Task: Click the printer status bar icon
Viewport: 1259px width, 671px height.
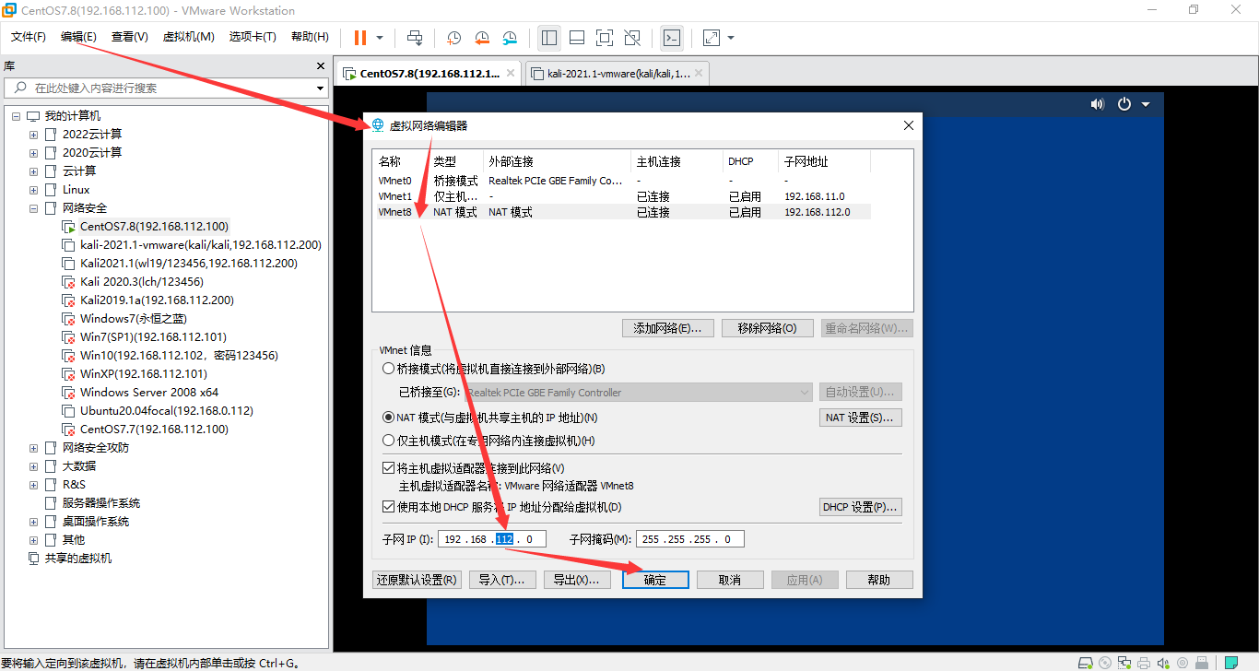Action: (1143, 663)
